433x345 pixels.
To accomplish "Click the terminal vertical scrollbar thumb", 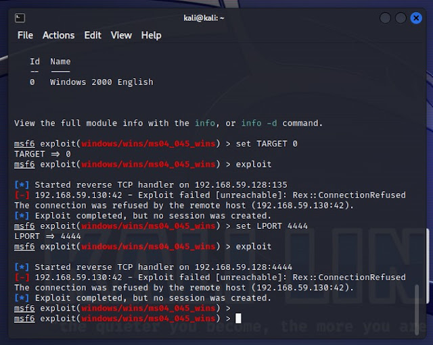I will point(417,310).
